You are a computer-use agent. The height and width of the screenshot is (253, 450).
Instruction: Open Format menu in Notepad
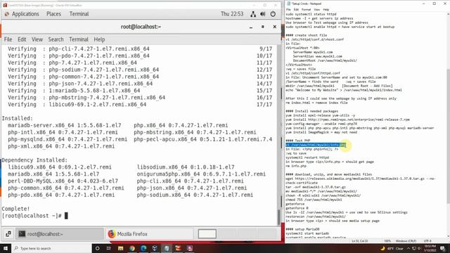click(306, 9)
